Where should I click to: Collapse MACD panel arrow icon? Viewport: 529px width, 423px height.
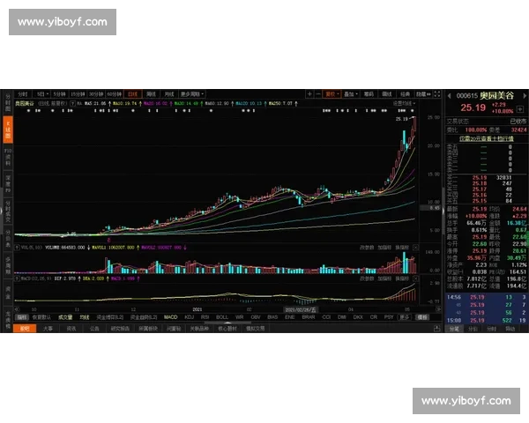pos(17,278)
